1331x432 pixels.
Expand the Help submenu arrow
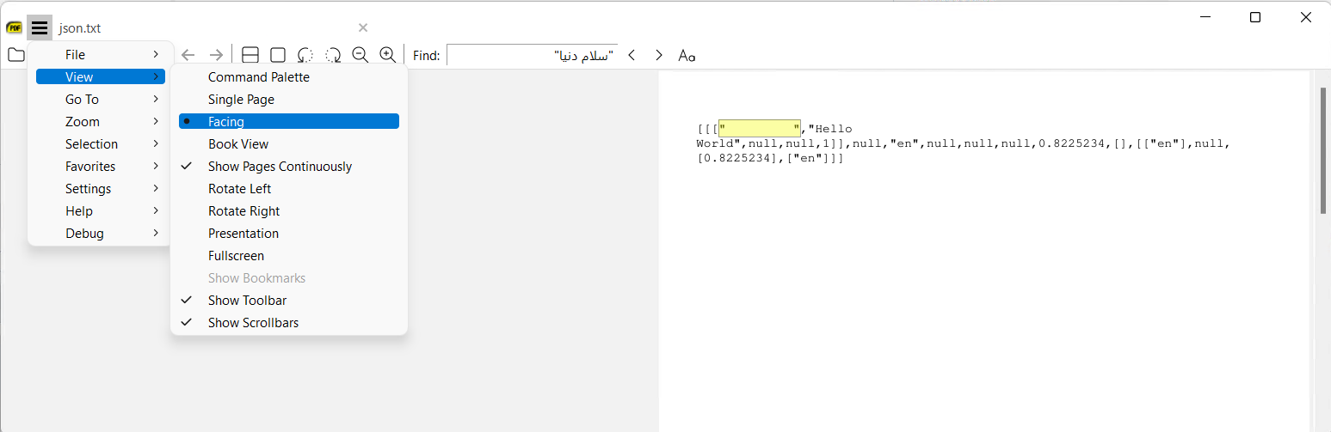tap(156, 210)
